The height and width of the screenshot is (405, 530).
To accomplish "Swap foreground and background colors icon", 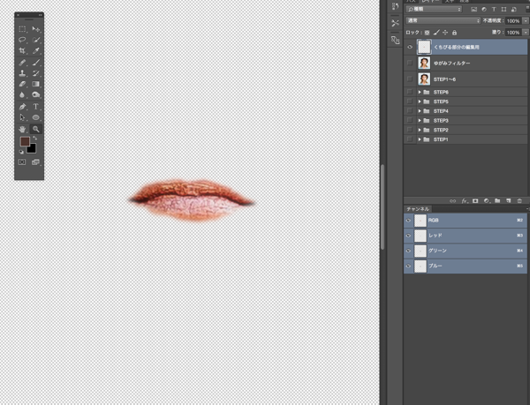I will [x=34, y=138].
